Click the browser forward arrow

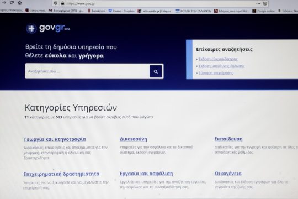click(x=4, y=3)
